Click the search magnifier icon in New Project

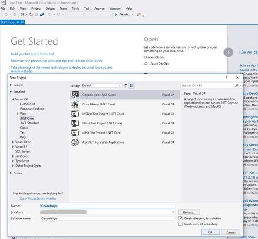[x=237, y=85]
